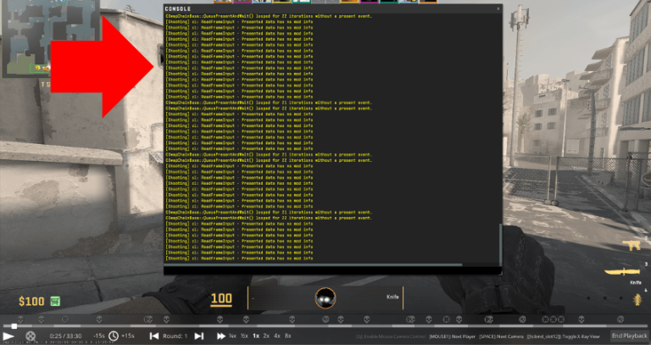
Task: Choose the 8x playback speed
Action: (x=287, y=336)
